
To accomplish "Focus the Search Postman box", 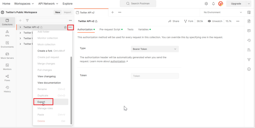I will 138,4.
